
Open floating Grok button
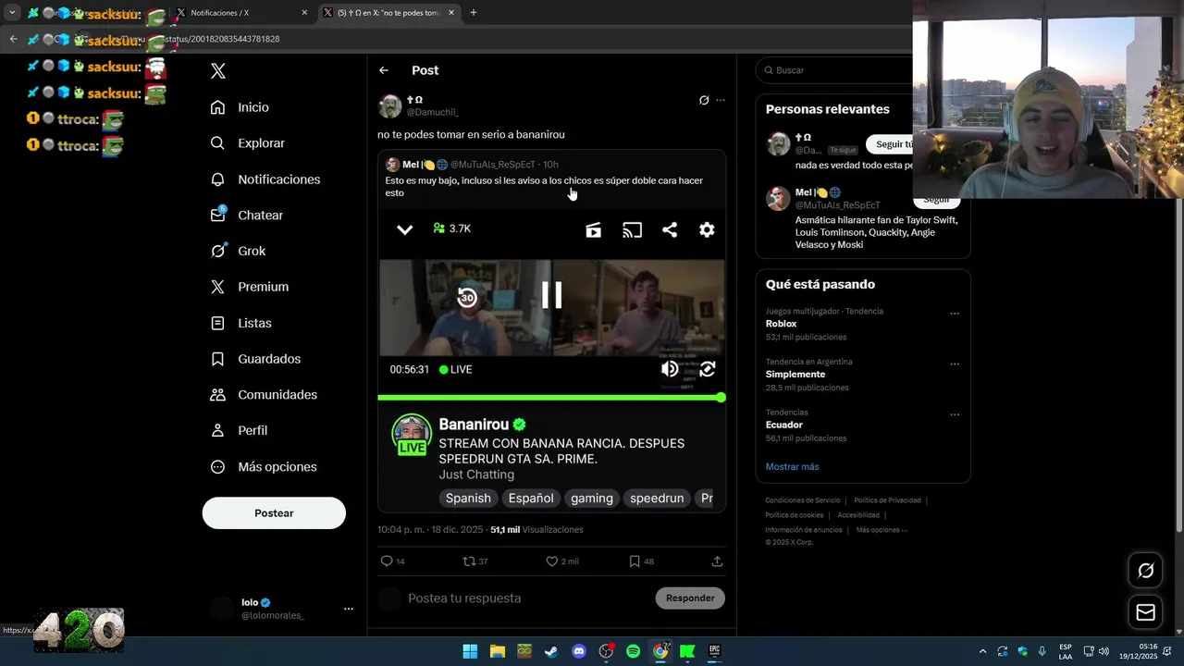1146,571
